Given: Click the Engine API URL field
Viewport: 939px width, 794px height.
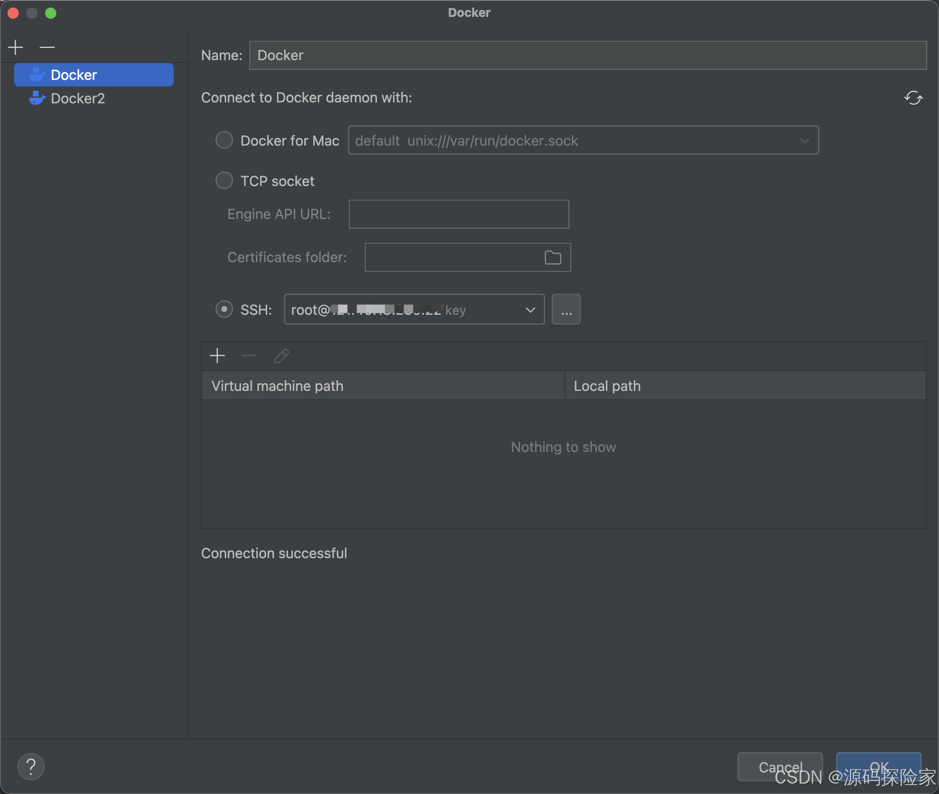Looking at the screenshot, I should [458, 214].
